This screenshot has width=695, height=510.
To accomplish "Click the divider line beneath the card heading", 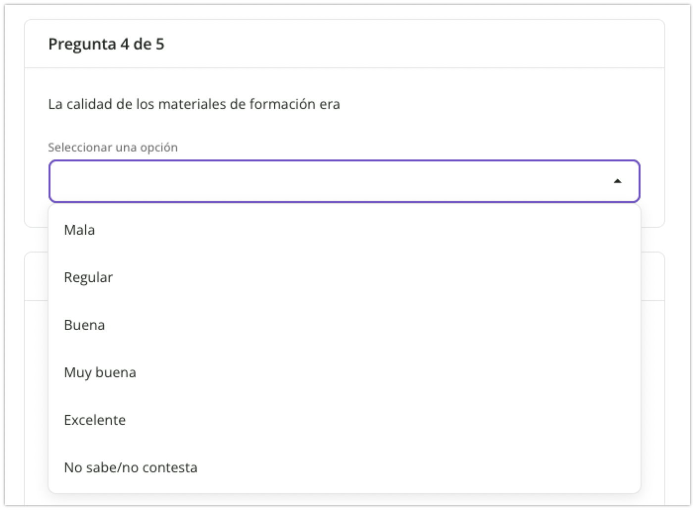I will [x=344, y=68].
